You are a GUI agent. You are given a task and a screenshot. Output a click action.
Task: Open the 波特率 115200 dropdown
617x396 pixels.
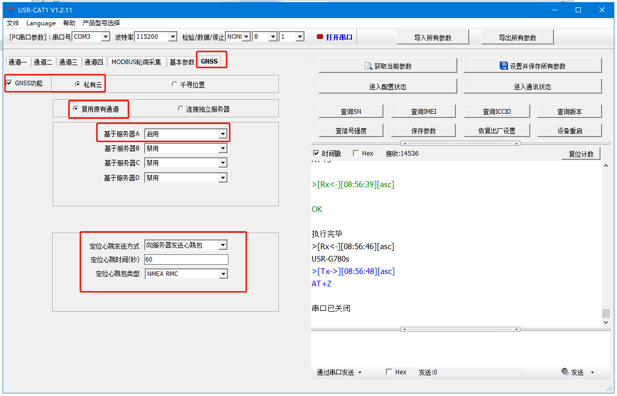(x=173, y=37)
